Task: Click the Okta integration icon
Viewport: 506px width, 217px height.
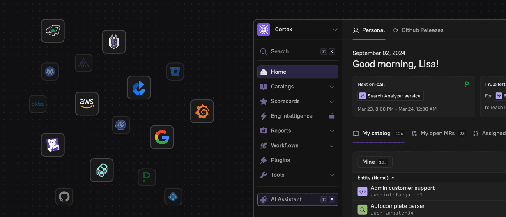Action: (x=37, y=104)
